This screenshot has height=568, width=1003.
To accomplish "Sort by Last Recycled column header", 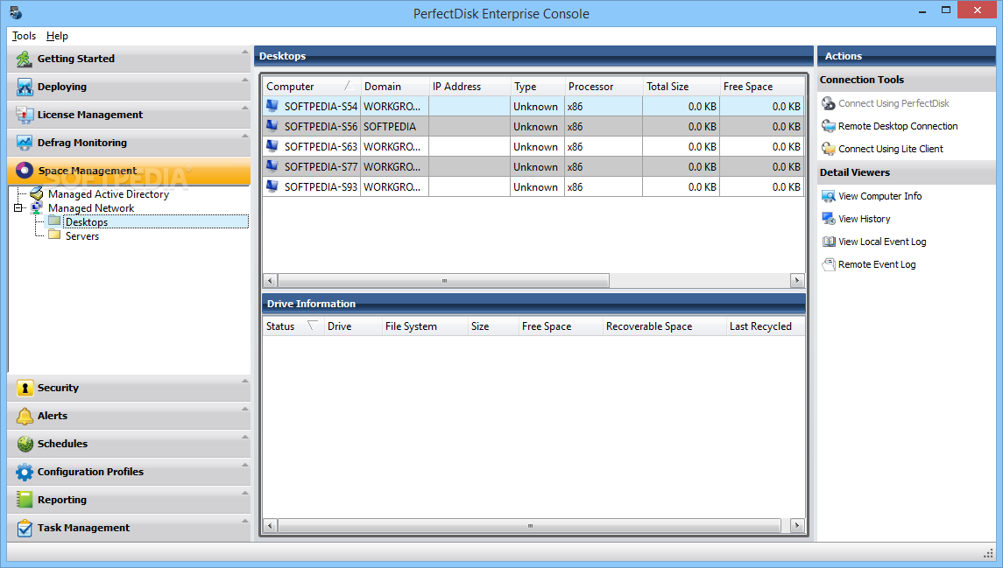I will tap(765, 326).
